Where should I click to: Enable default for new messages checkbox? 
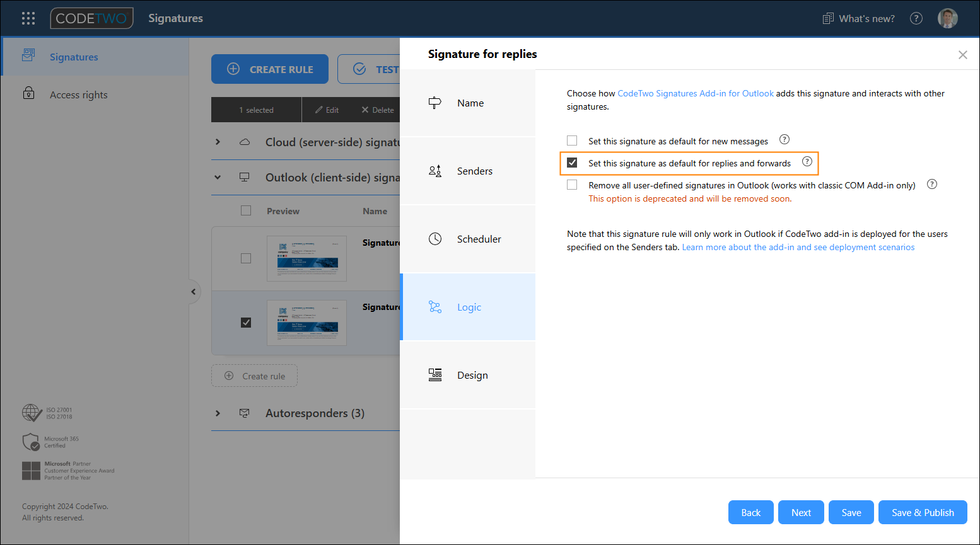572,141
